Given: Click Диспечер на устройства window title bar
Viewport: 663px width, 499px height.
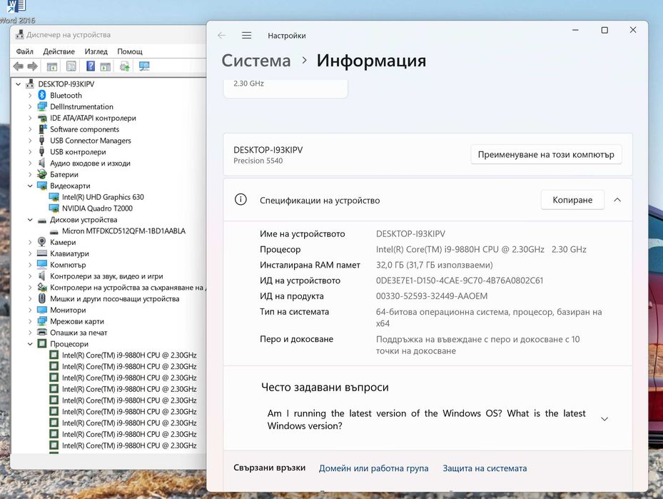Looking at the screenshot, I should tap(108, 35).
